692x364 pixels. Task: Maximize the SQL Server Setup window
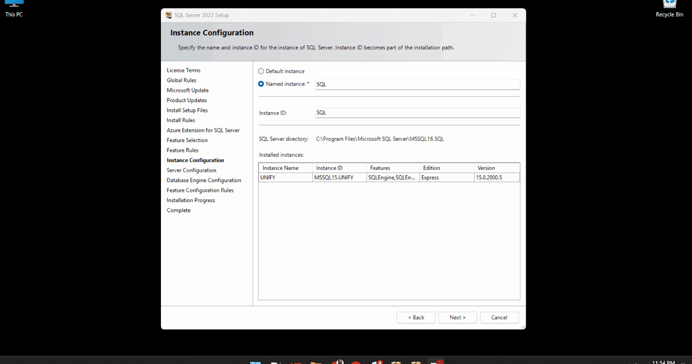493,15
